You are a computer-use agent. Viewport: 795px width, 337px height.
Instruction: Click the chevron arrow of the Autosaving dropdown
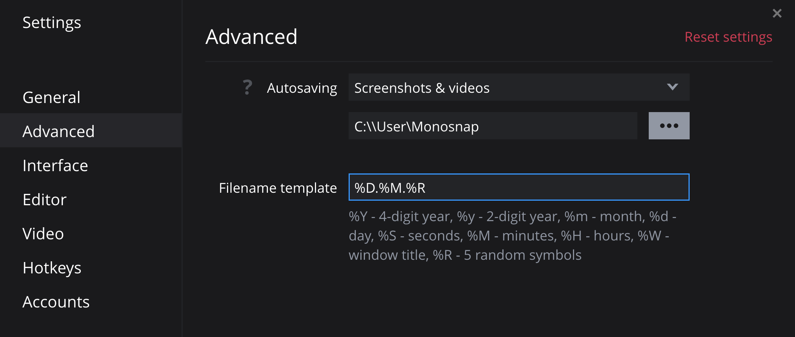coord(672,87)
